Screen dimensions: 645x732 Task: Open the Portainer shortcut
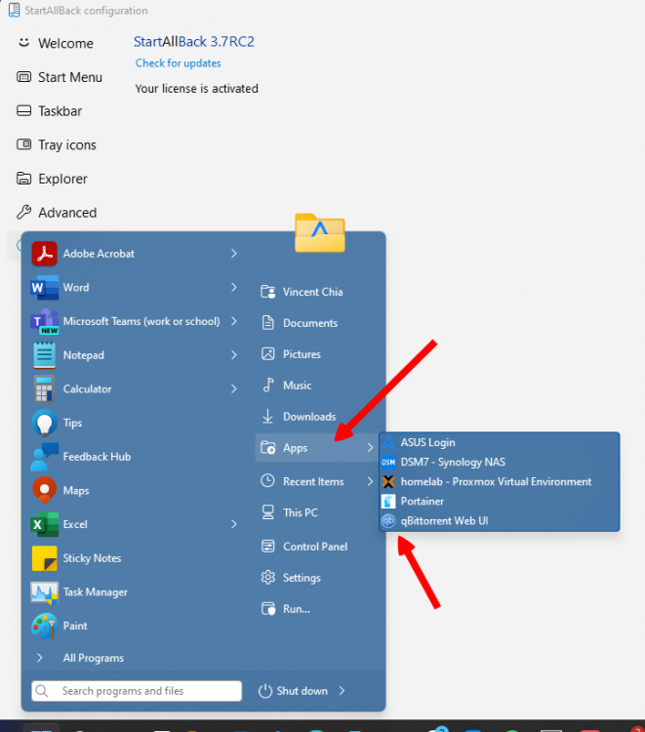pyautogui.click(x=422, y=501)
